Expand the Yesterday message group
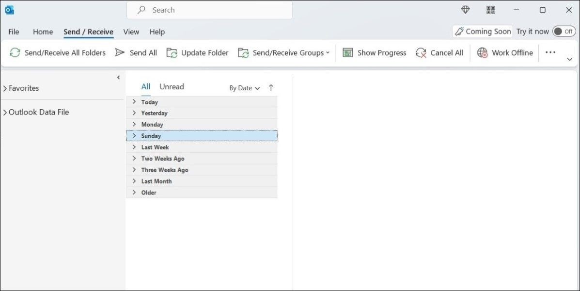 [x=134, y=113]
